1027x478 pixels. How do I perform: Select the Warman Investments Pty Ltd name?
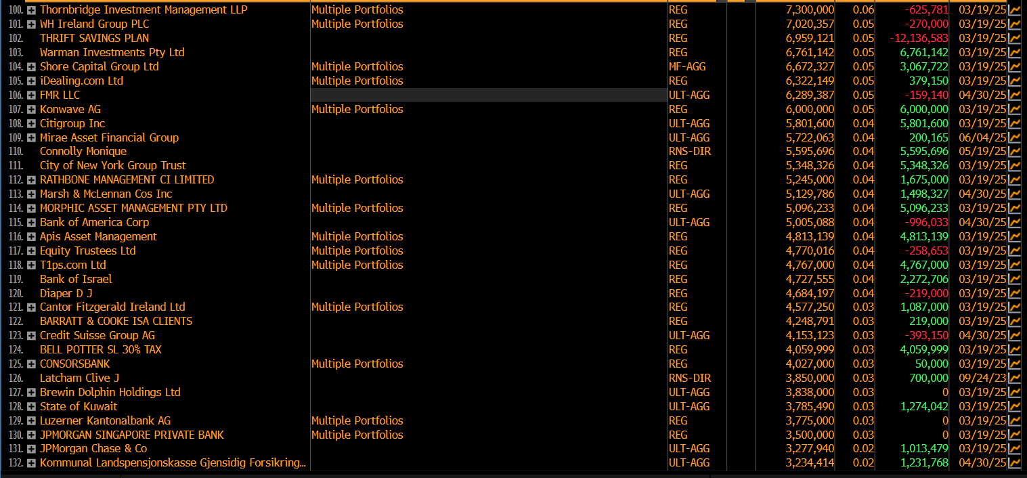point(112,52)
